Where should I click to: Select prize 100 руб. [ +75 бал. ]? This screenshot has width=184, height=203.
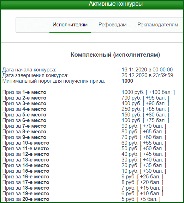tap(145, 120)
